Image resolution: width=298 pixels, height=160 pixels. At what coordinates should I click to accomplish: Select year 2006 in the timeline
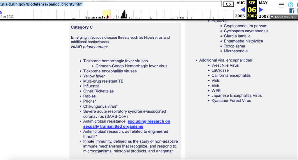point(240,16)
